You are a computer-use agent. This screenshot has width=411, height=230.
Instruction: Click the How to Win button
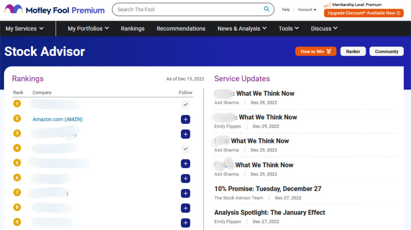(x=316, y=51)
